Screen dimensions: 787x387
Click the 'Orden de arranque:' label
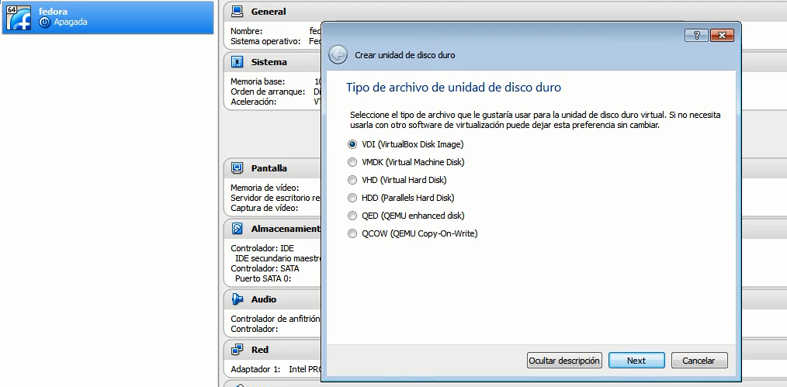pyautogui.click(x=268, y=92)
